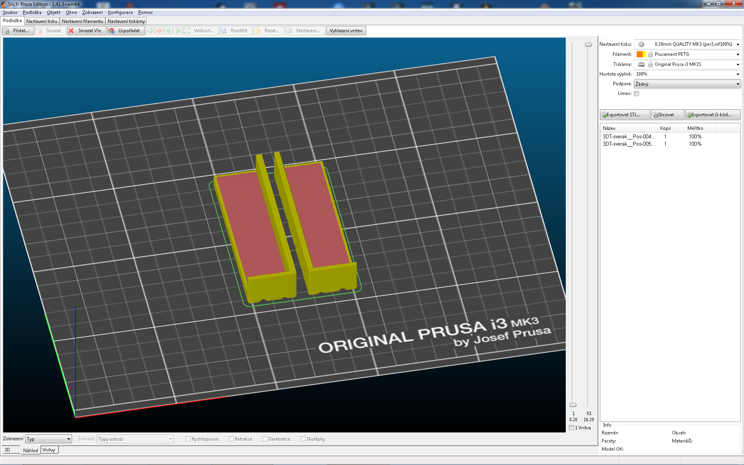
Task: Open the Zobrazení Typ dropdown
Action: 48,439
